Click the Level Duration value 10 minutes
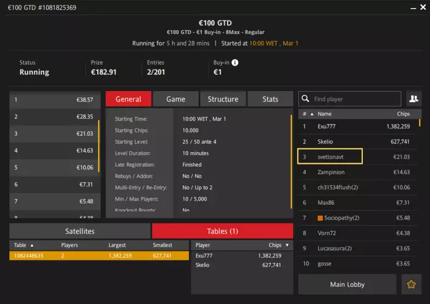 [195, 153]
